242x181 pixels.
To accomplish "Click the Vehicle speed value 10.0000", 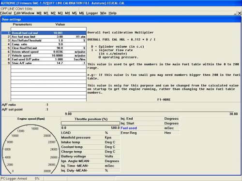I will 57,56.
